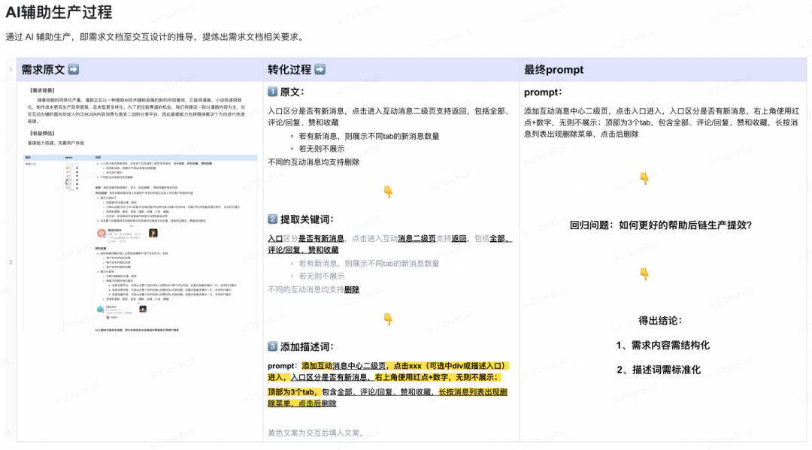Click the pointing-down emoji just above 得出结论
The width and height of the screenshot is (812, 450).
[x=644, y=273]
